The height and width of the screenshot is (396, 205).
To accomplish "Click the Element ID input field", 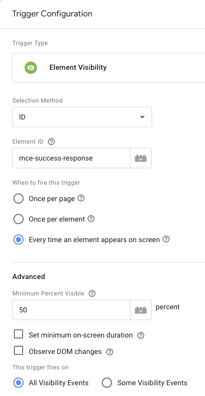I will 71,158.
